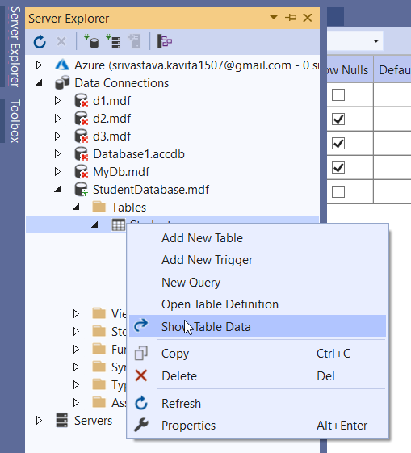Expand the d2.mdf connection
The width and height of the screenshot is (411, 453).
tap(58, 119)
